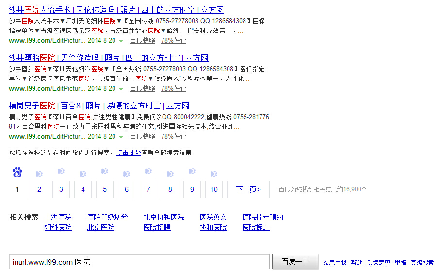Image resolution: width=441 pixels, height=277 pixels.
Task: Click 点击此处 to view all results
Action: [129, 153]
